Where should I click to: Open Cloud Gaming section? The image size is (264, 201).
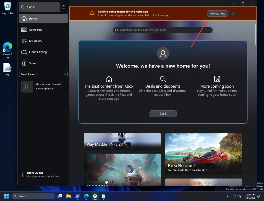43,52
